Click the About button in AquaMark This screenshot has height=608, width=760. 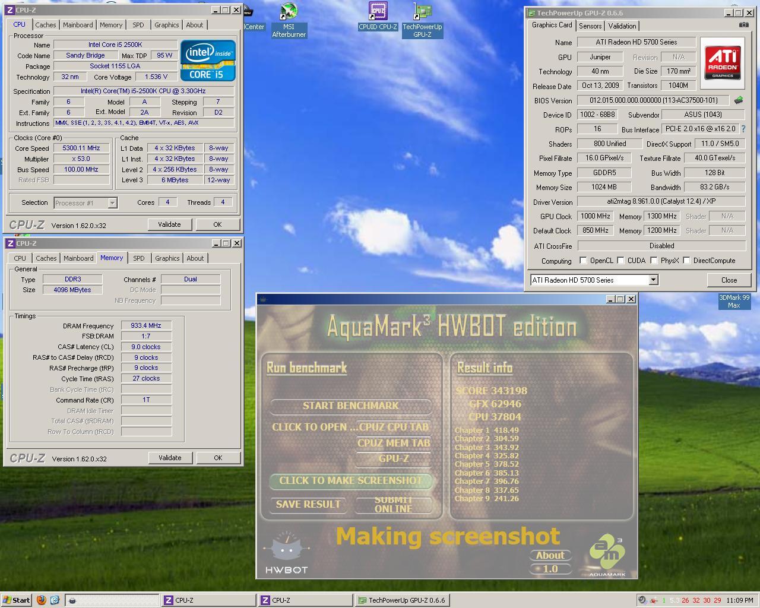point(550,555)
